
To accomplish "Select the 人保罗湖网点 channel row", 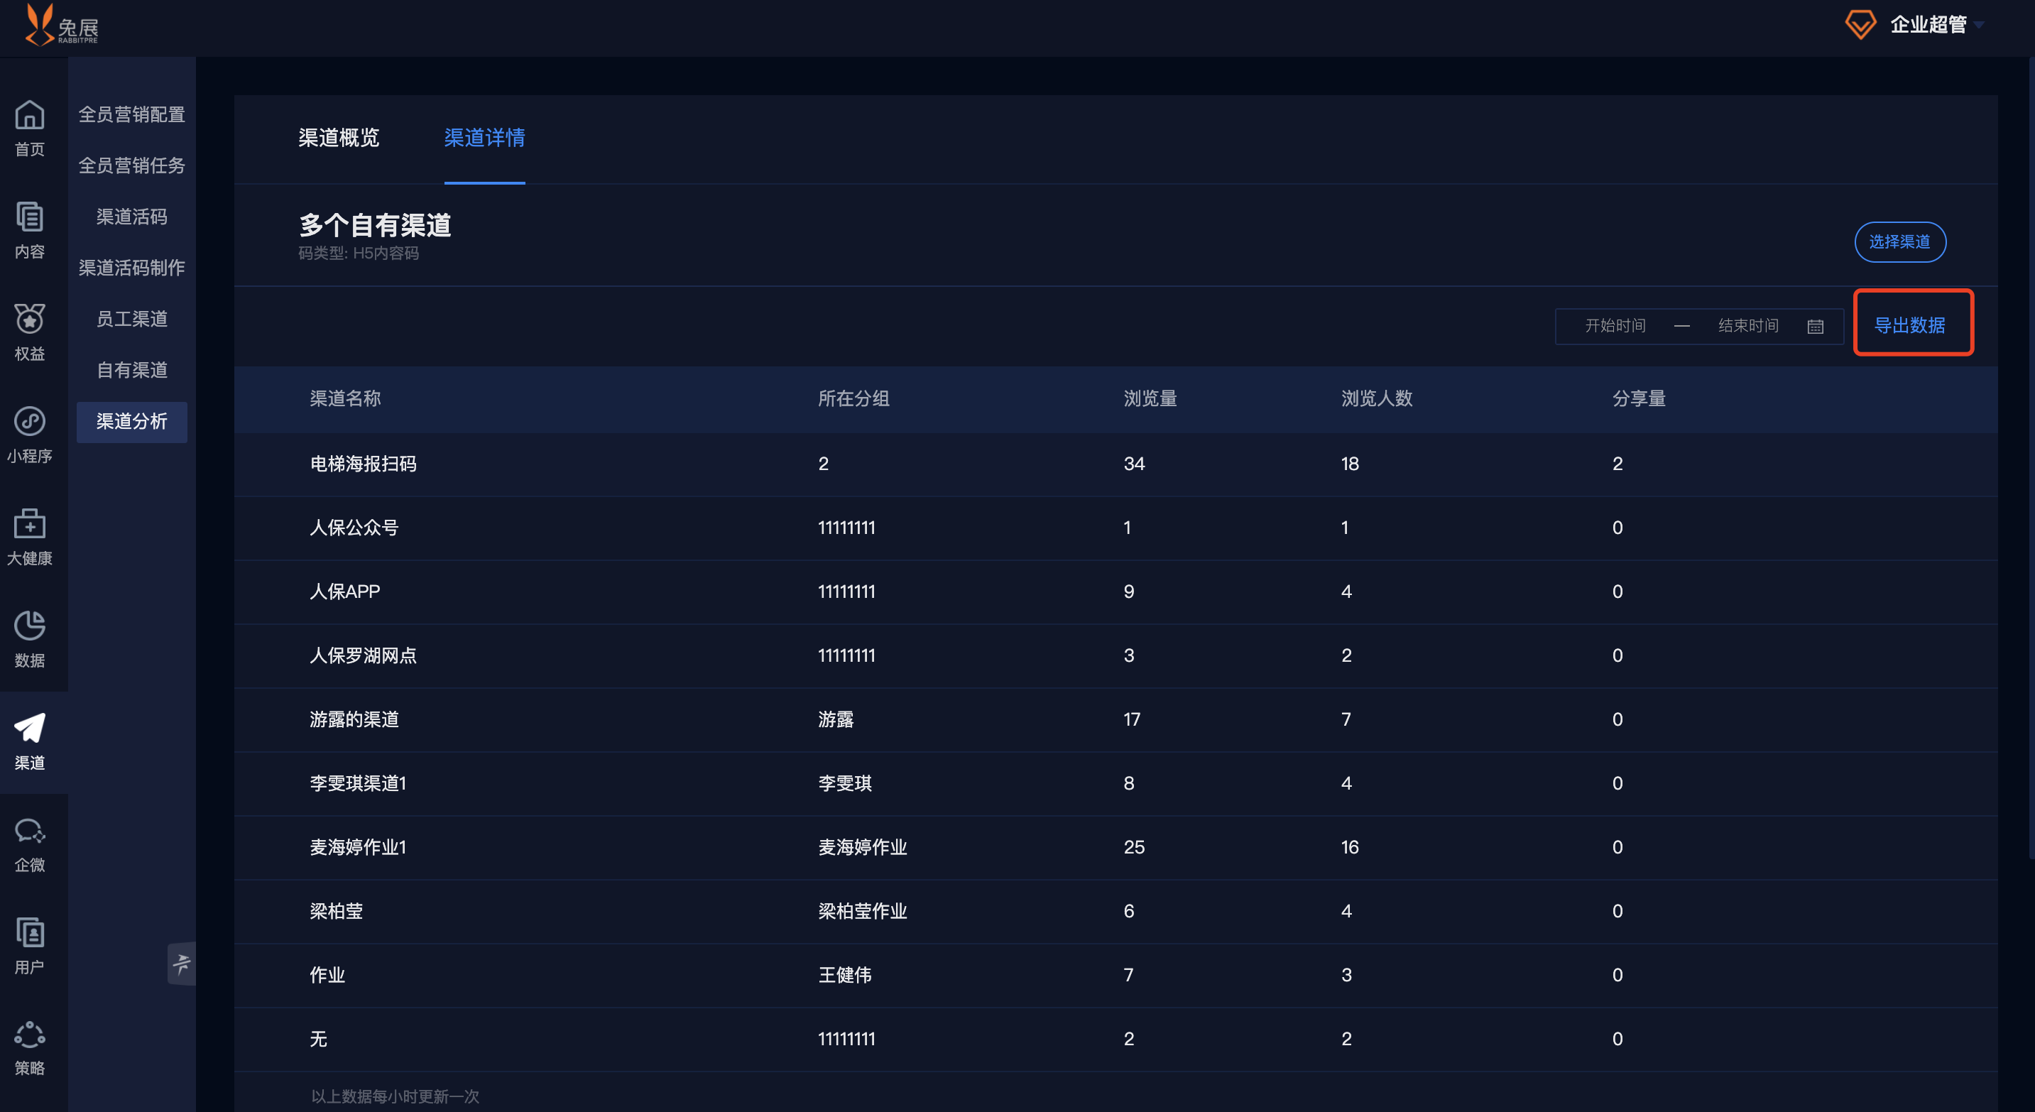I will 1115,656.
